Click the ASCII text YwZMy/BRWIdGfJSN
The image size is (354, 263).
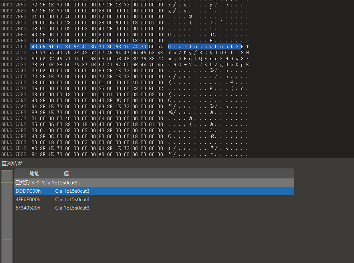pyautogui.click(x=209, y=53)
